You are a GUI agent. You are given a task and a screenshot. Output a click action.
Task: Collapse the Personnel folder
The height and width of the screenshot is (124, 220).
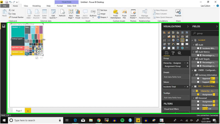pyautogui.click(x=194, y=98)
